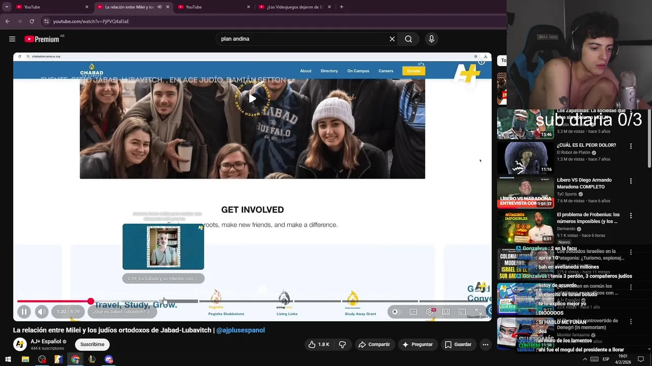Open Chrome from the taskbar
Screen dimensions: 652x366
click(75, 359)
